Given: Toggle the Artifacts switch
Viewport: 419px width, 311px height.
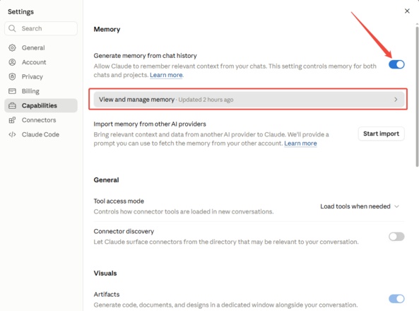Looking at the screenshot, I should pyautogui.click(x=396, y=299).
